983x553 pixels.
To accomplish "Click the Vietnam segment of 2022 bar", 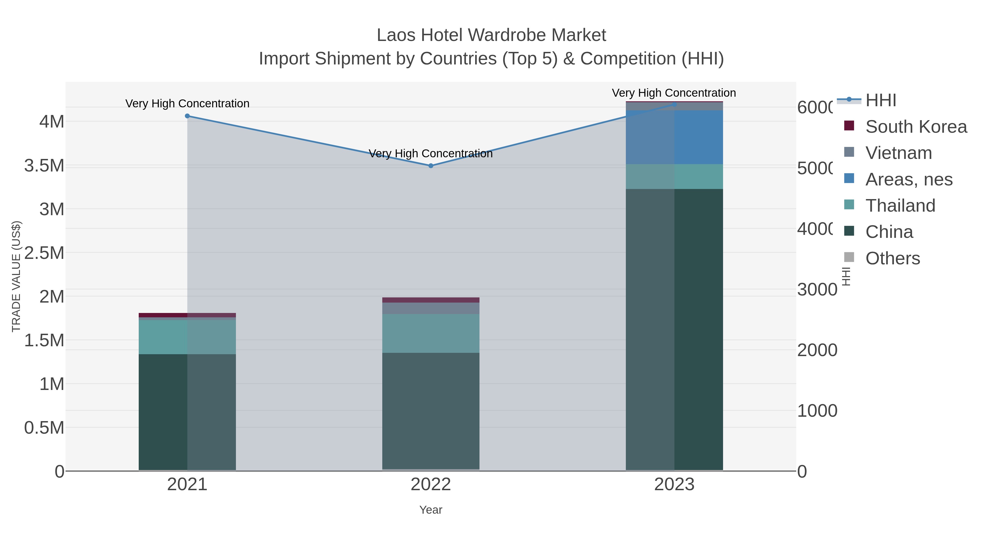I will coord(431,308).
